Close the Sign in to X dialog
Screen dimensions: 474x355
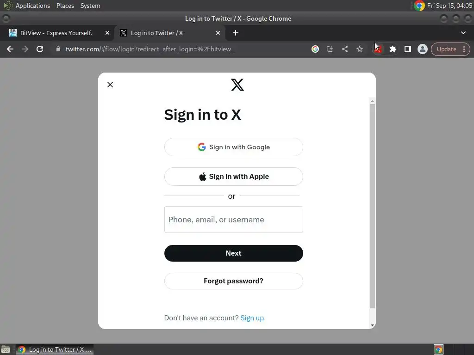(110, 85)
